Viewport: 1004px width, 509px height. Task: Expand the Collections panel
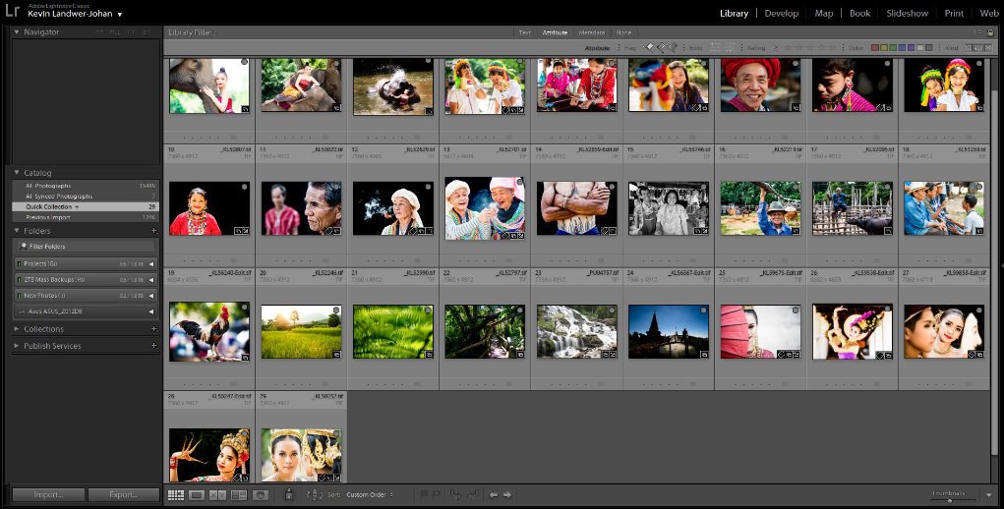17,328
